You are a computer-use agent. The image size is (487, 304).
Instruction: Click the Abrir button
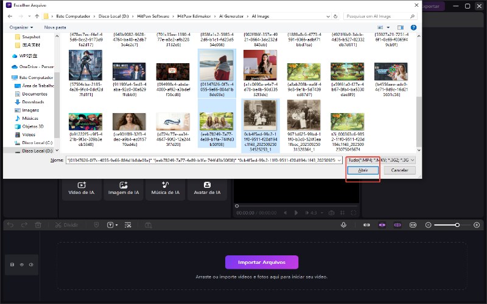tap(362, 170)
